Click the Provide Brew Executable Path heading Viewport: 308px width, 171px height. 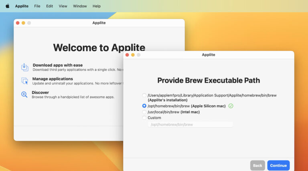tap(209, 80)
